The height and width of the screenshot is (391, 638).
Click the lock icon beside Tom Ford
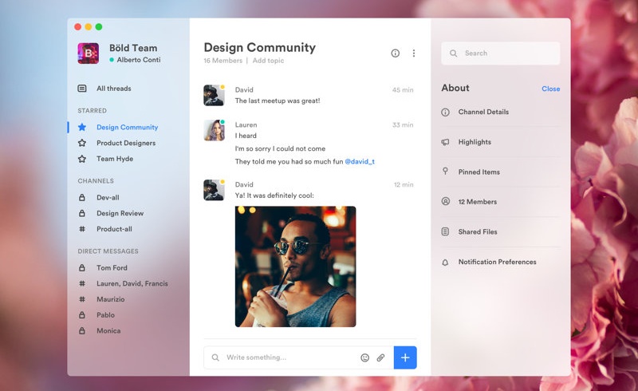(x=82, y=268)
